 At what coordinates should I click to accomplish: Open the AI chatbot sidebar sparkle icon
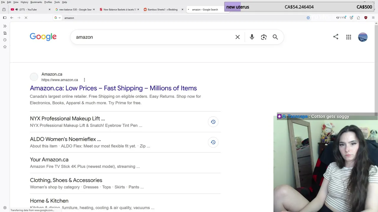tap(5, 26)
